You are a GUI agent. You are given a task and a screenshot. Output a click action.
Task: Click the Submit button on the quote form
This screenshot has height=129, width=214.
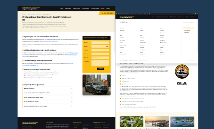point(101,69)
